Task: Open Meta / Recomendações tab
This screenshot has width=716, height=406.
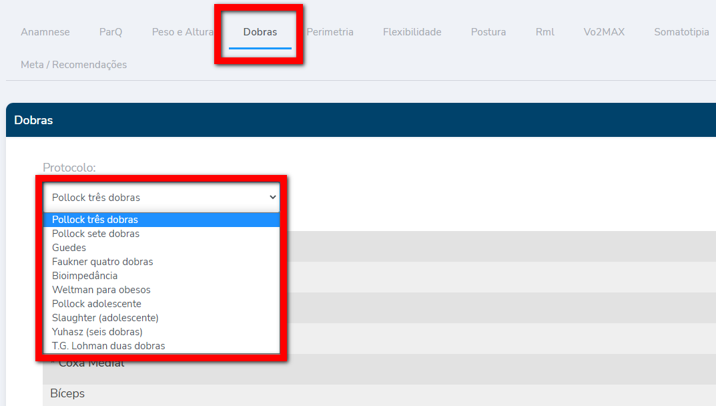Action: pyautogui.click(x=73, y=65)
